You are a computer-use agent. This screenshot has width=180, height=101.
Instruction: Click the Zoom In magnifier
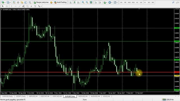pyautogui.click(x=83, y=2)
